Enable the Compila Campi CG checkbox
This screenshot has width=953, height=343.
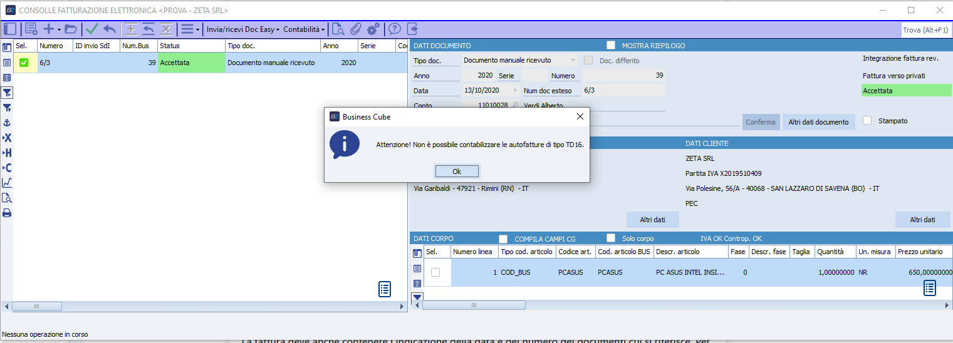[x=503, y=238]
